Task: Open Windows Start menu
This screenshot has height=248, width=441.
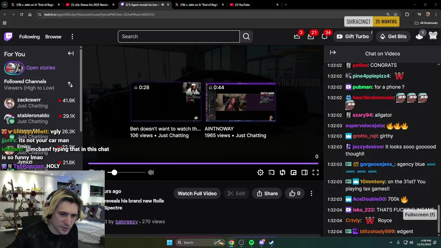Action: 170,242
